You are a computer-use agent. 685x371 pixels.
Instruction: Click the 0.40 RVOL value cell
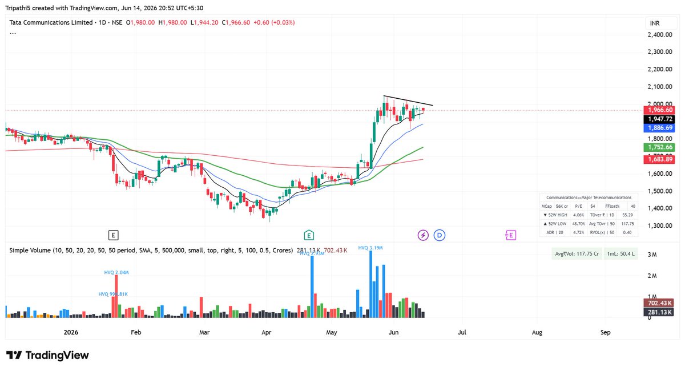click(627, 232)
